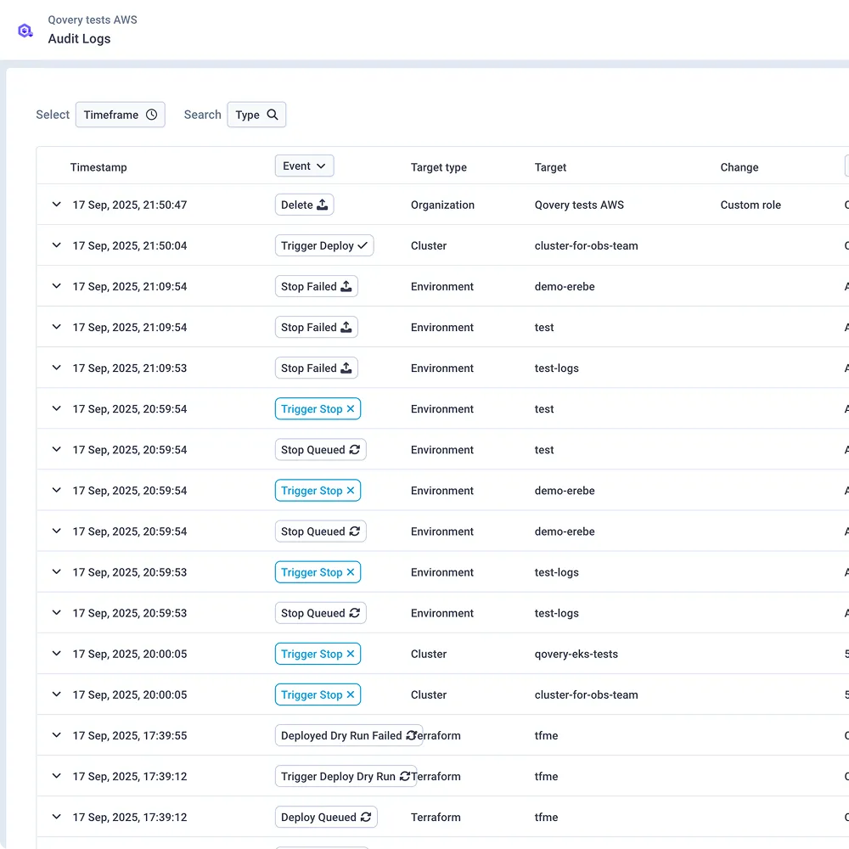Image resolution: width=849 pixels, height=849 pixels.
Task: Expand the Trigger Stop qovery-eks-tests row
Action: pyautogui.click(x=56, y=653)
